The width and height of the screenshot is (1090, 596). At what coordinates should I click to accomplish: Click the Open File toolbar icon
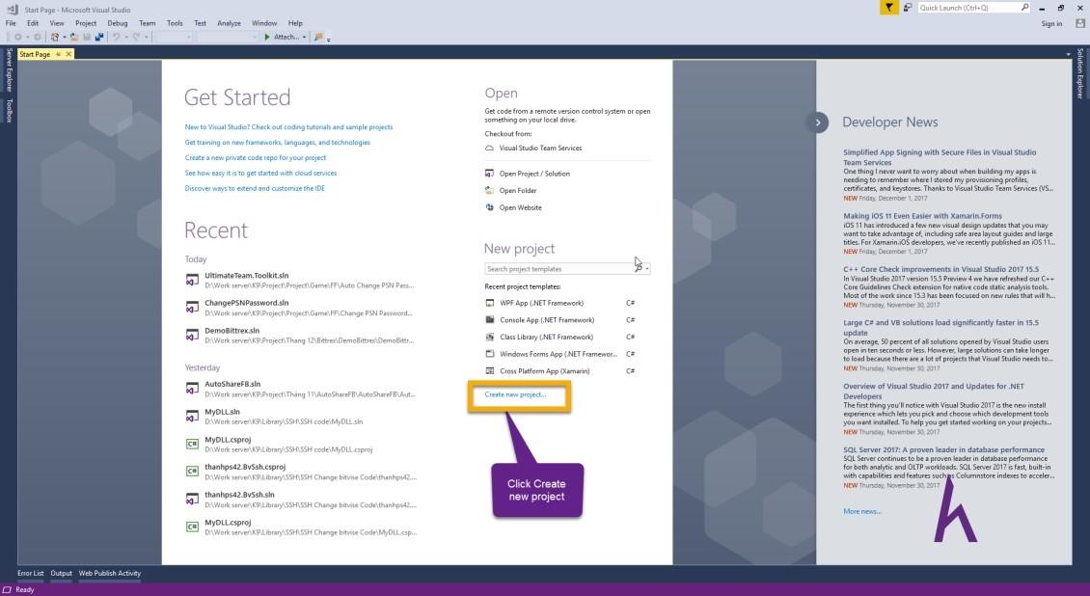coord(73,37)
